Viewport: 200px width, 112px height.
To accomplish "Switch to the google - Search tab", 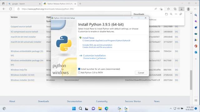I will (24, 4).
